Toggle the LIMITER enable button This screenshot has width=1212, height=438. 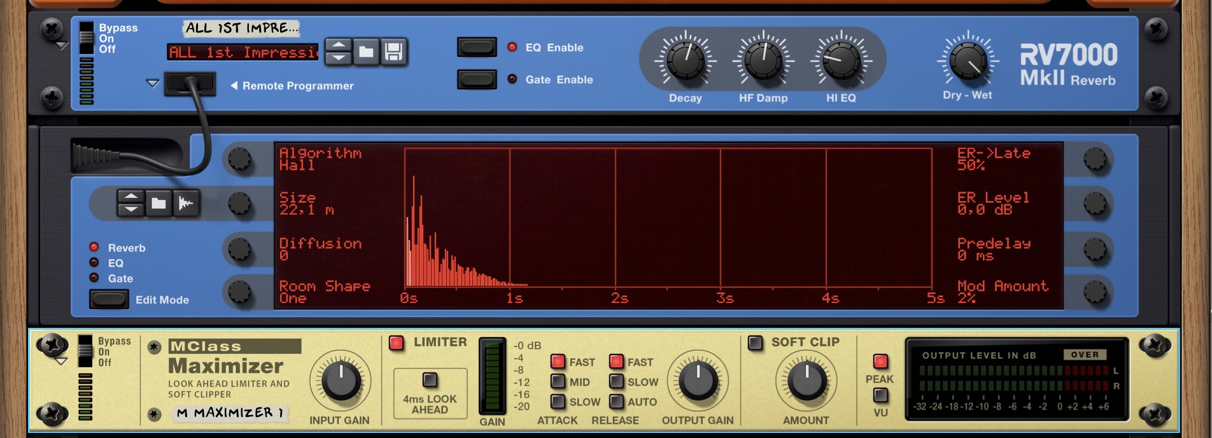click(396, 343)
